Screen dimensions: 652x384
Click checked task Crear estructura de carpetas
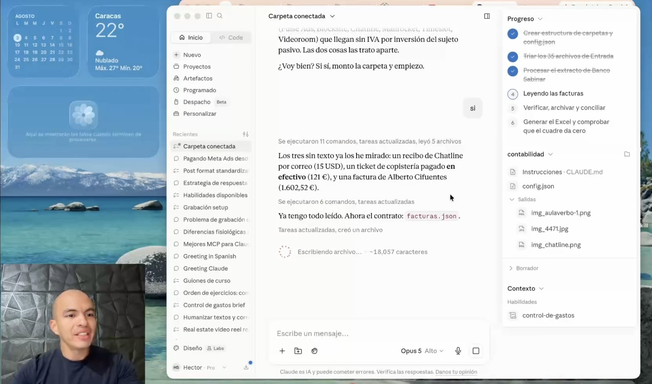click(x=560, y=37)
